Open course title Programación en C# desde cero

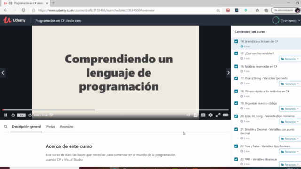(58, 21)
